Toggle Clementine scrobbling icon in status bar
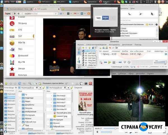 (x=138, y=67)
